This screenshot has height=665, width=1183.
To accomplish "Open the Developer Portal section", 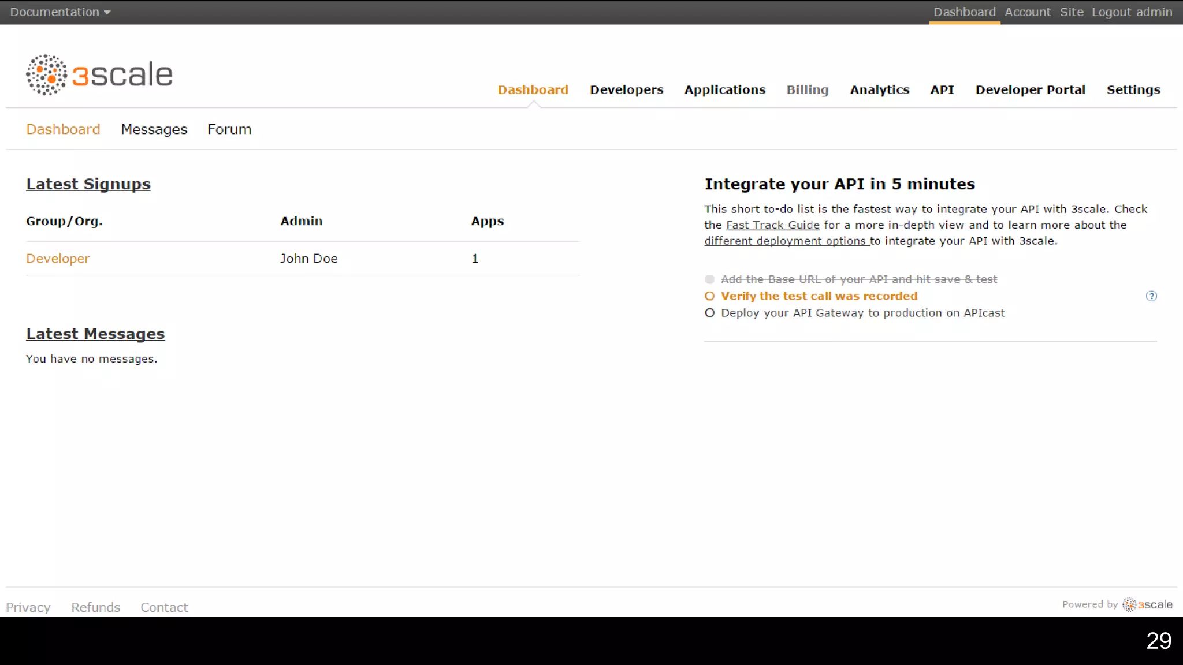I will pos(1030,90).
